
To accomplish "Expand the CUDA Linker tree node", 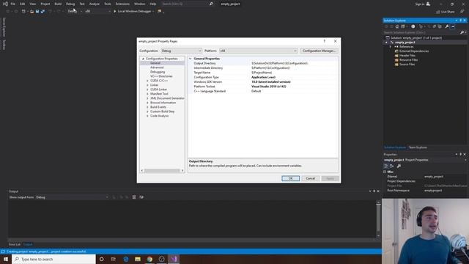I will tap(147, 89).
